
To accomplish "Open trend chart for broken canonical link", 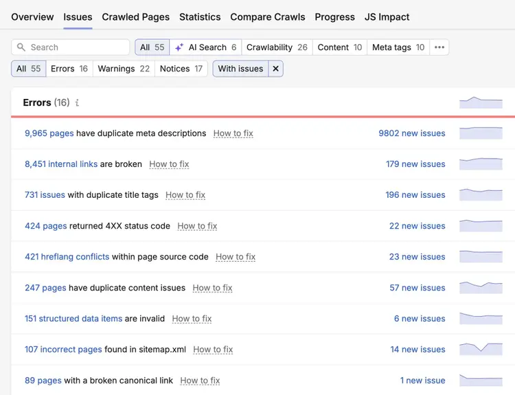I will (481, 380).
